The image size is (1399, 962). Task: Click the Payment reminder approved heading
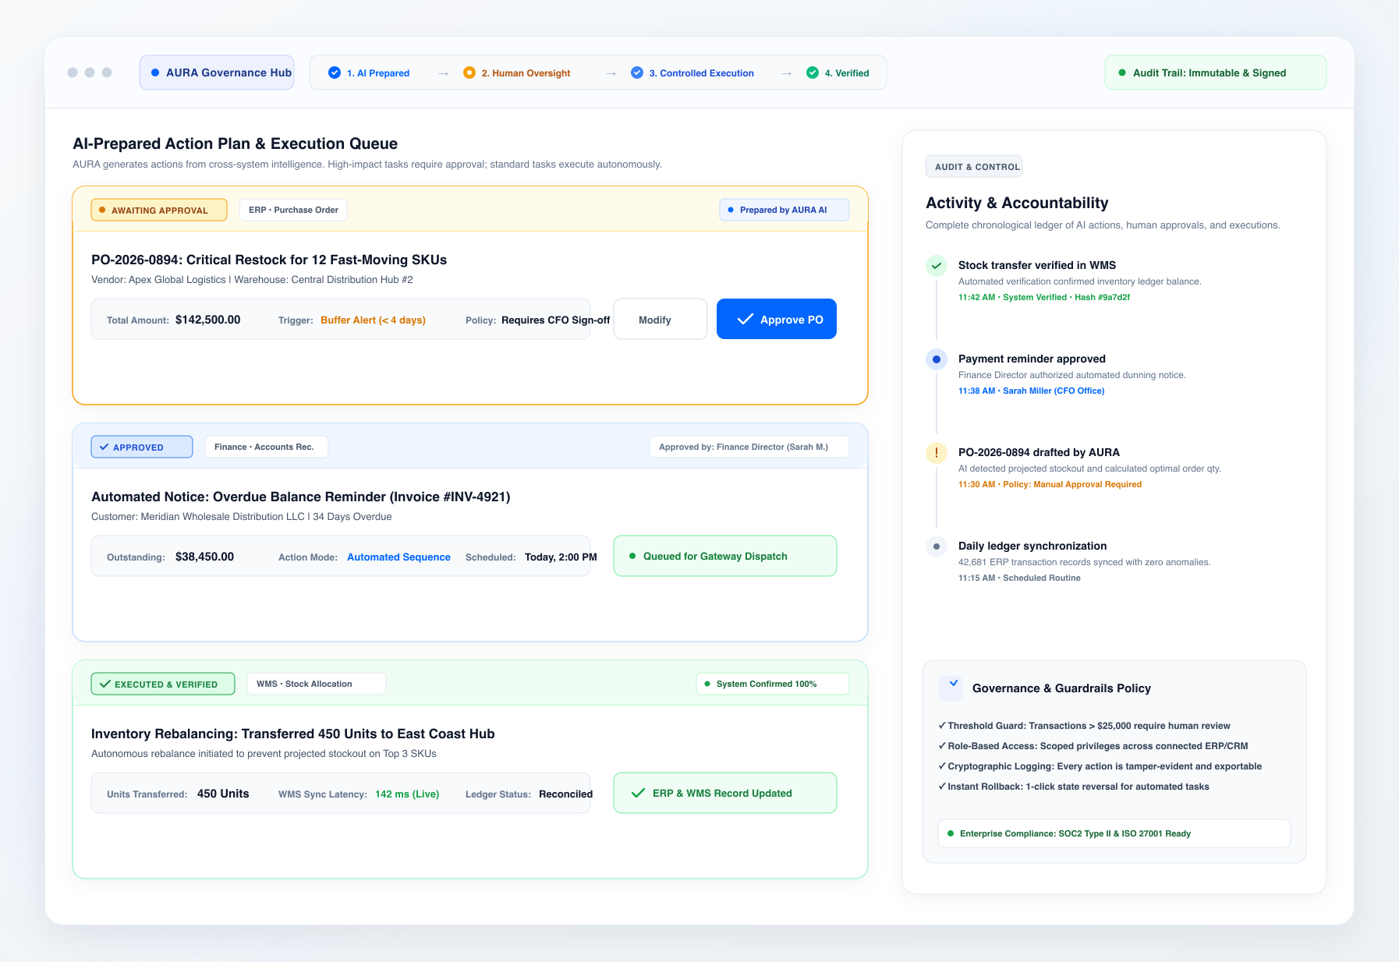[1032, 359]
